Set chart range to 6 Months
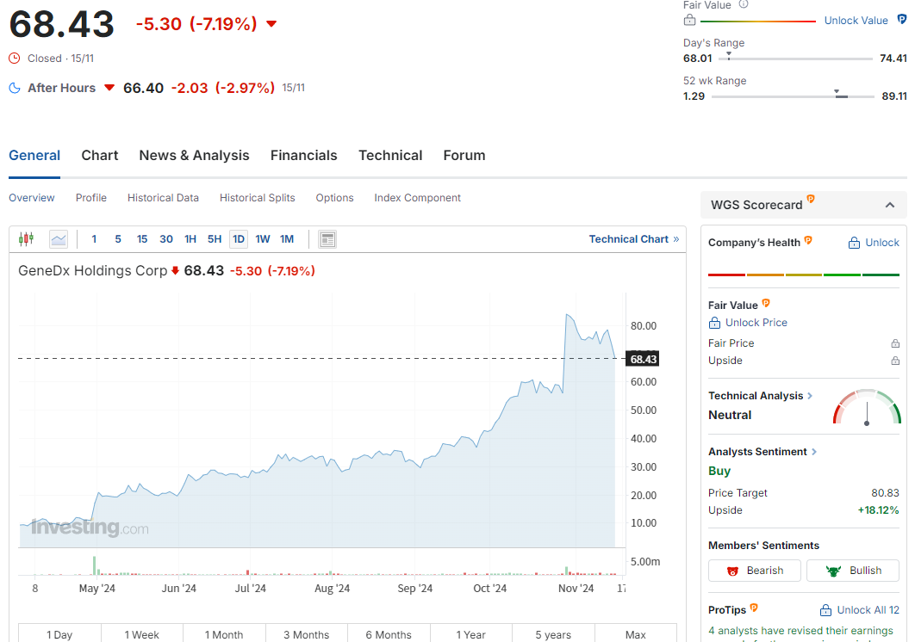This screenshot has height=642, width=915. coord(389,634)
